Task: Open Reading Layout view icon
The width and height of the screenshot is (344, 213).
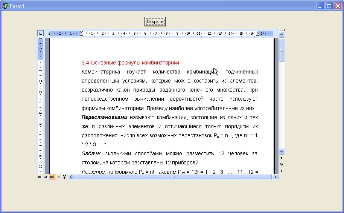Action: (x=64, y=177)
